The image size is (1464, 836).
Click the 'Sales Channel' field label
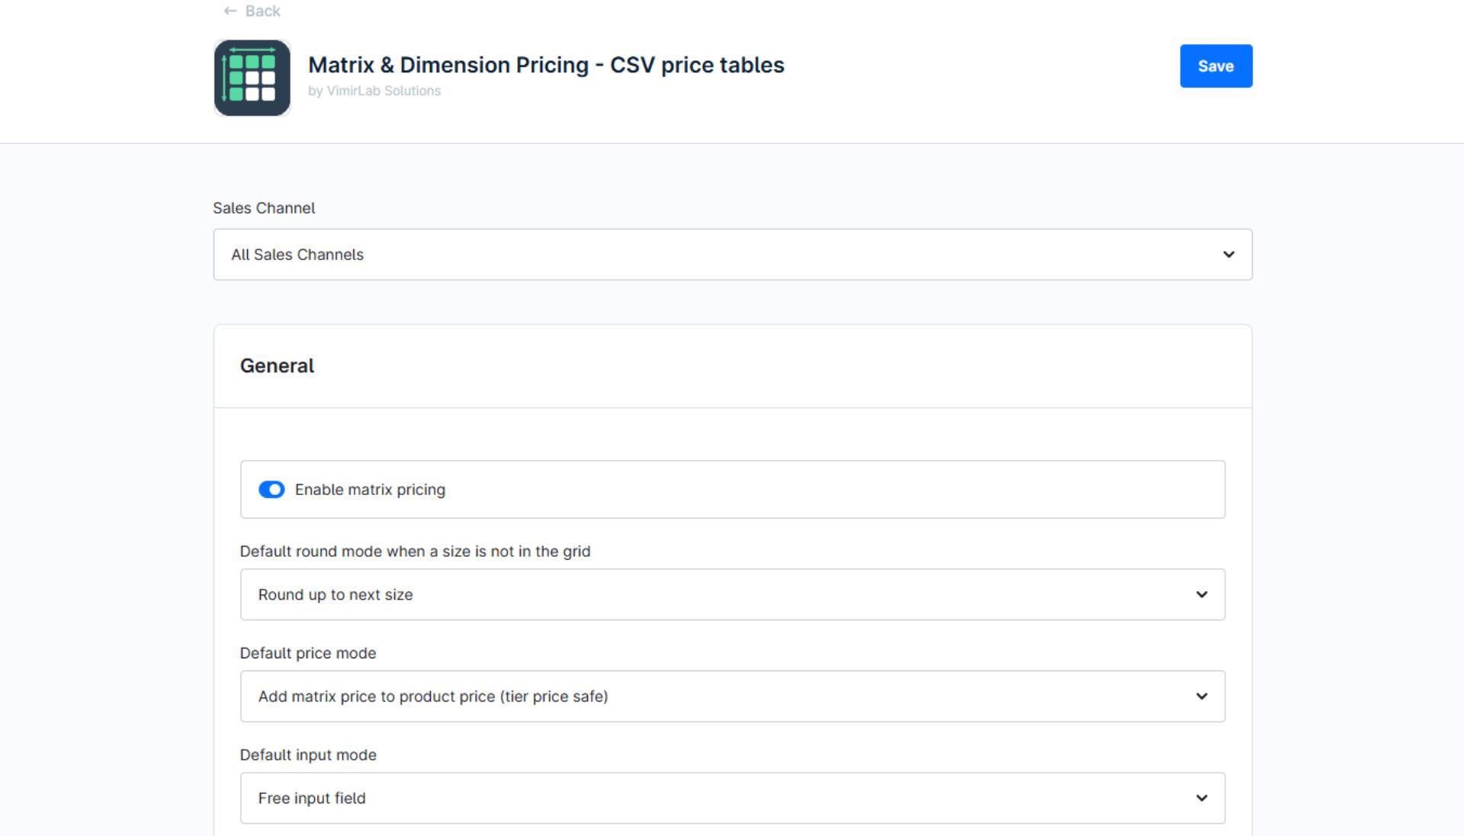(x=264, y=208)
